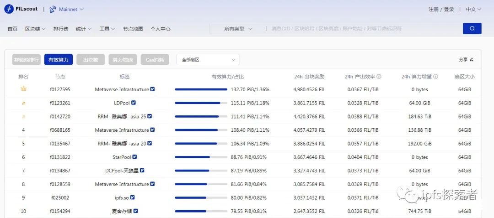Image resolution: width=494 pixels, height=218 pixels.
Task: Expand the 工具 menu
Action: 107,29
